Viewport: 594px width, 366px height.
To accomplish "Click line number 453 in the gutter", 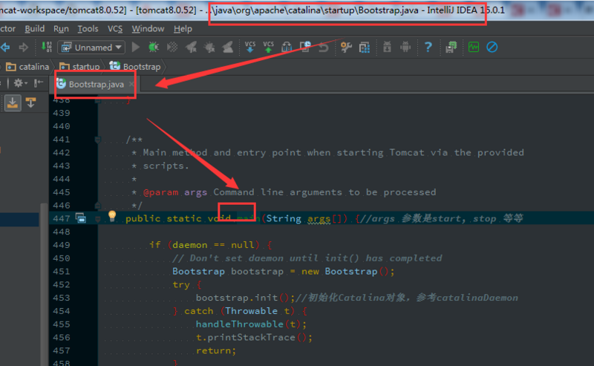I will coord(62,298).
